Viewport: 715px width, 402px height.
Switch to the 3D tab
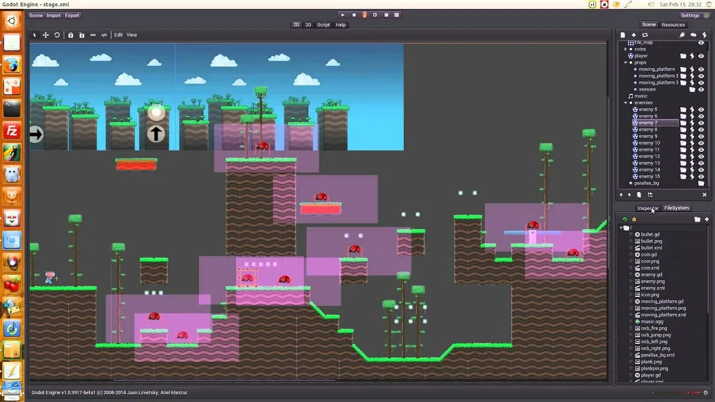pos(308,25)
